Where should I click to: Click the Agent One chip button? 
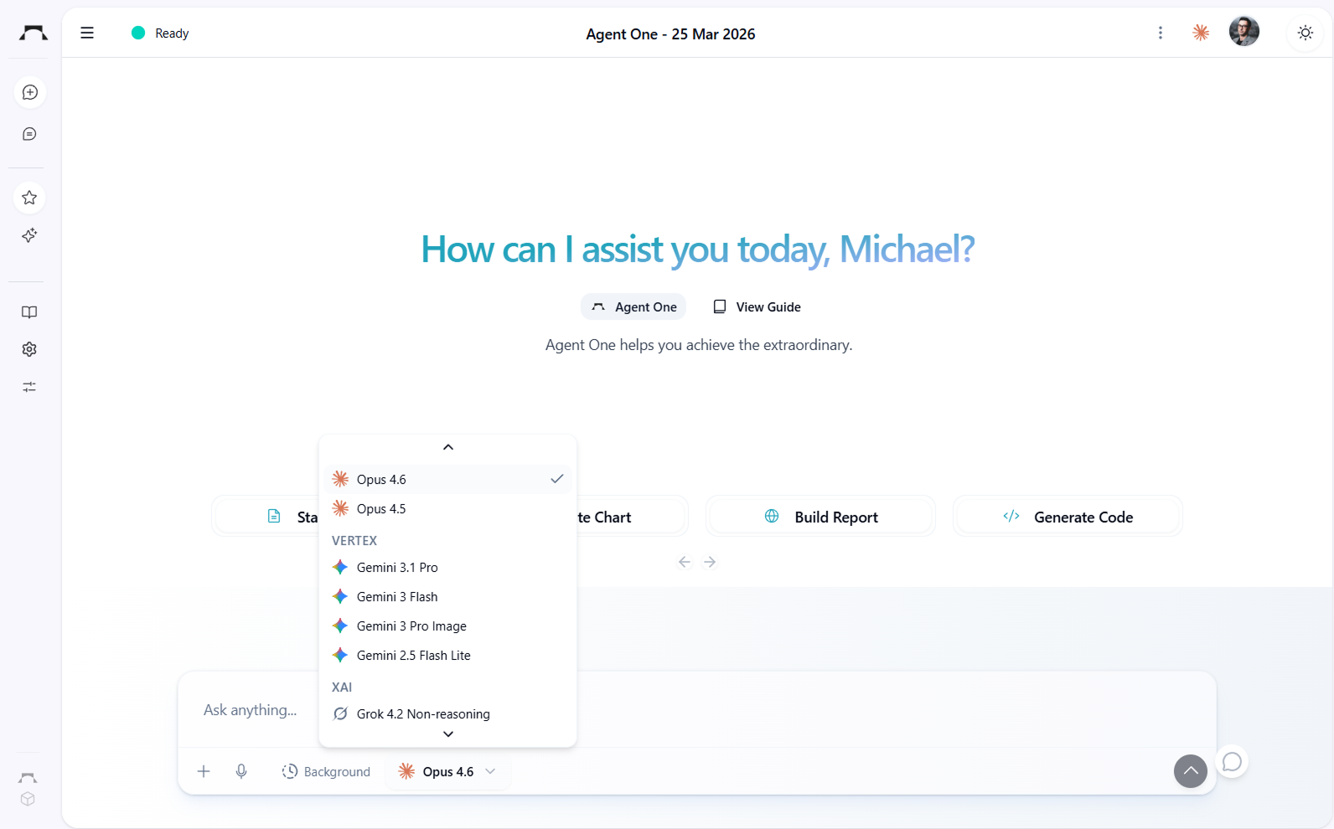633,306
